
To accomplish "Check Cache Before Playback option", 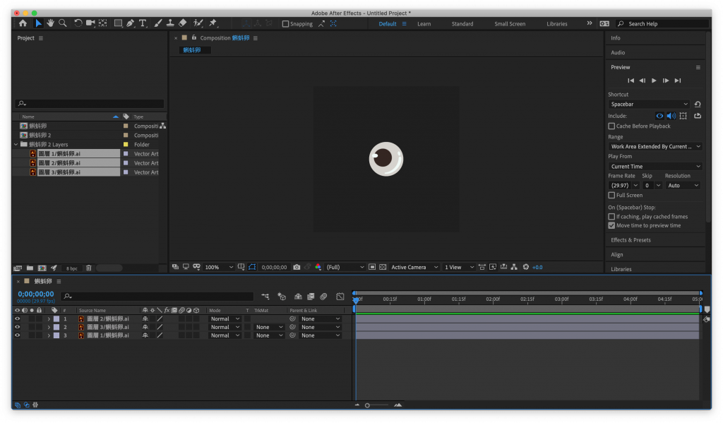I will (611, 126).
